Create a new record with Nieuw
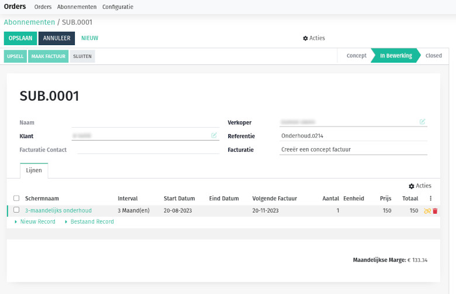The width and height of the screenshot is (456, 294). [89, 38]
